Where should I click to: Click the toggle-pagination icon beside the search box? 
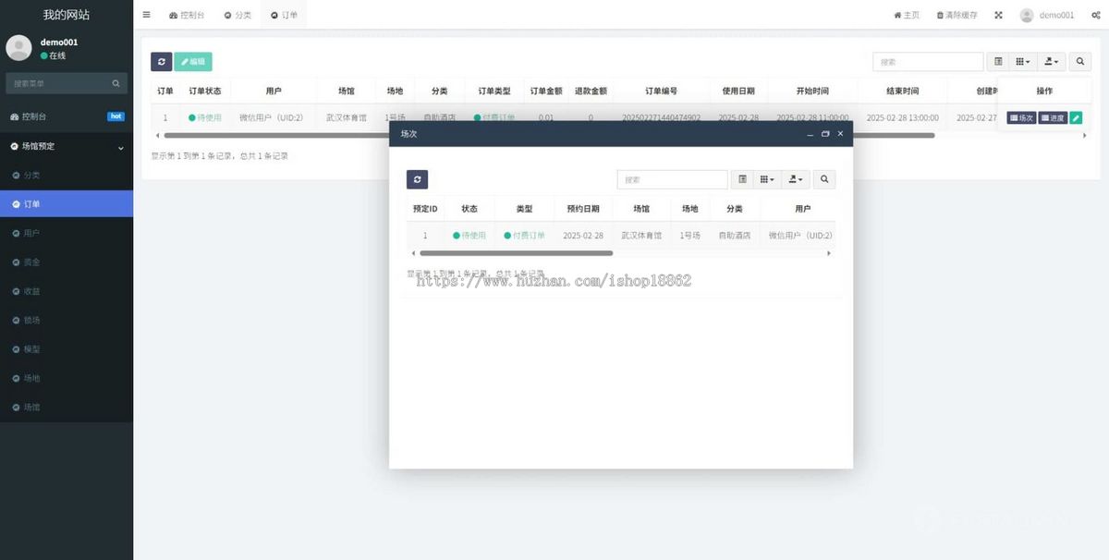pyautogui.click(x=997, y=61)
